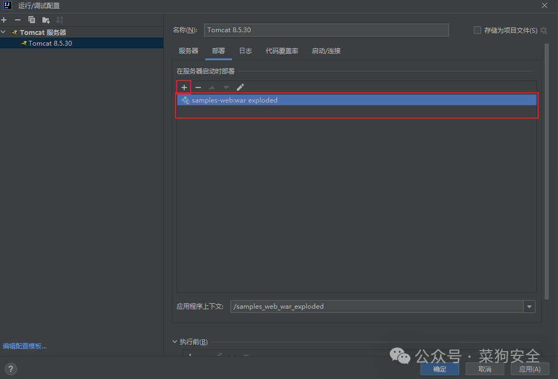The height and width of the screenshot is (379, 558).
Task: Add a deployment artifact with plus icon
Action: tap(184, 87)
